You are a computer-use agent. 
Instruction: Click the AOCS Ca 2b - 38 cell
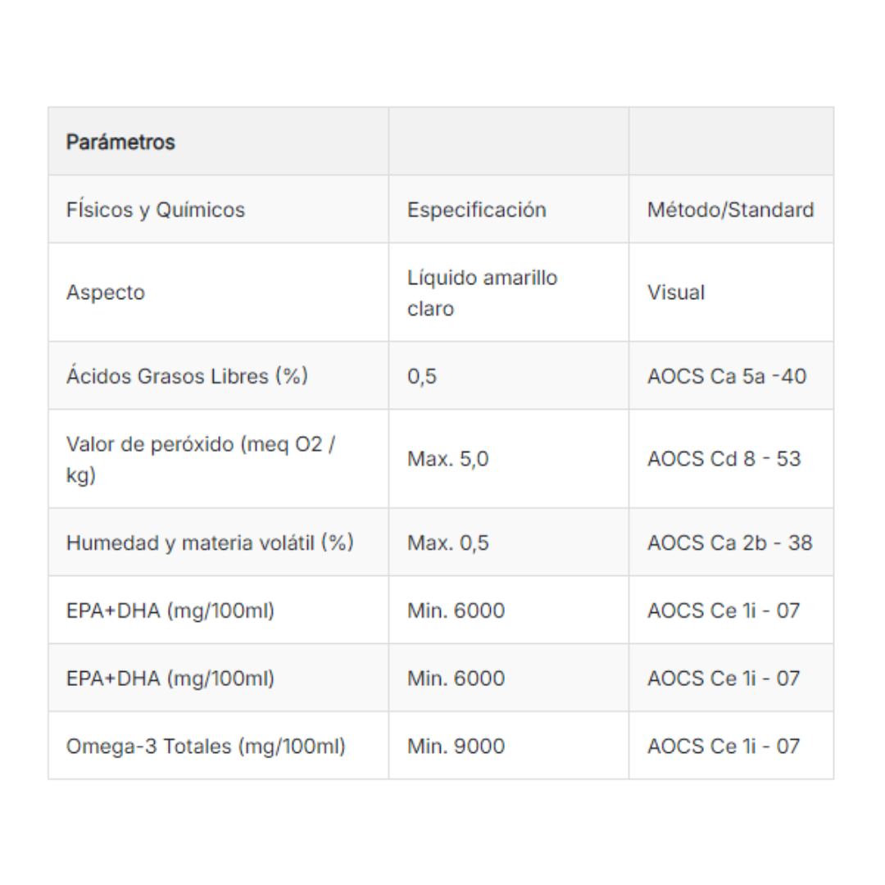[x=729, y=542]
